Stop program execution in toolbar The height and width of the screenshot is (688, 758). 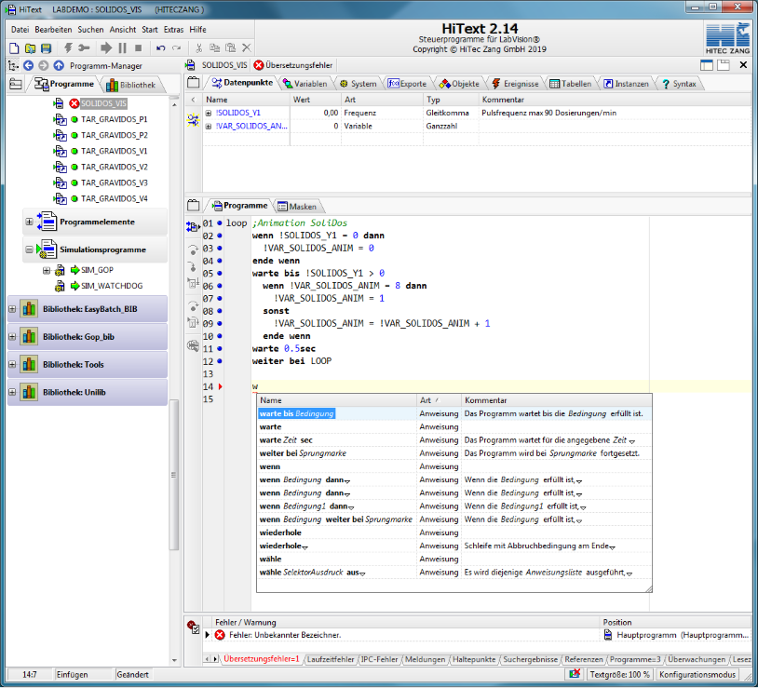pyautogui.click(x=138, y=47)
